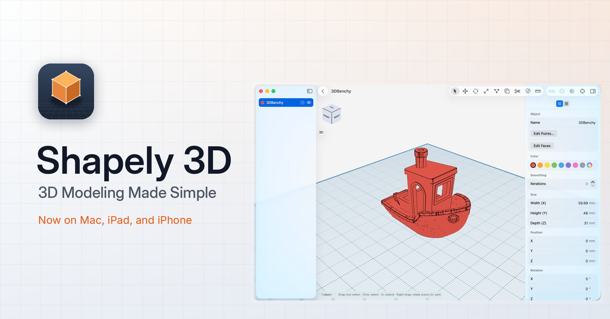This screenshot has height=319, width=610.
Task: Click the RIGHT face of view cube
Action: 337,117
